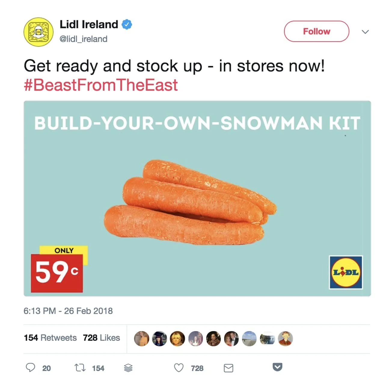Click the Lidl logo in the image

346,272
